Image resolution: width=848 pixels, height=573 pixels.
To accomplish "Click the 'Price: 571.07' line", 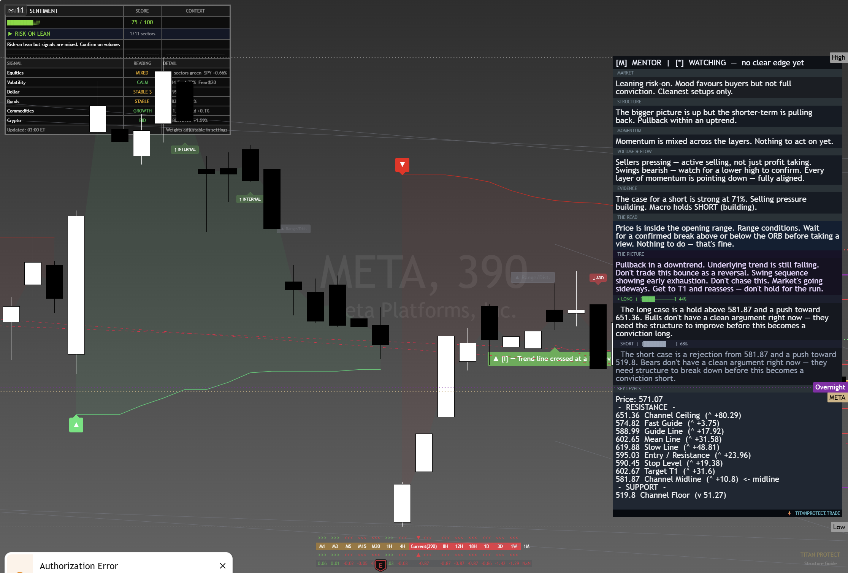I will click(x=639, y=399).
